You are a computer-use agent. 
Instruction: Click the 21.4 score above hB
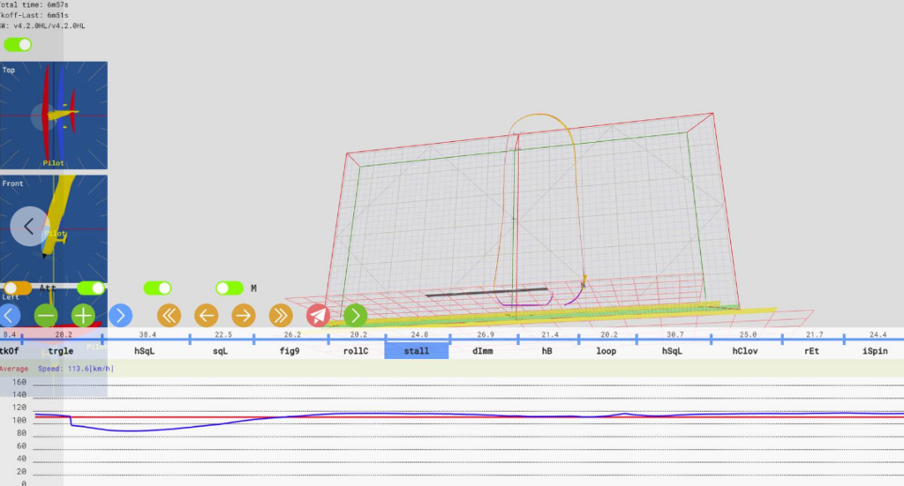550,334
